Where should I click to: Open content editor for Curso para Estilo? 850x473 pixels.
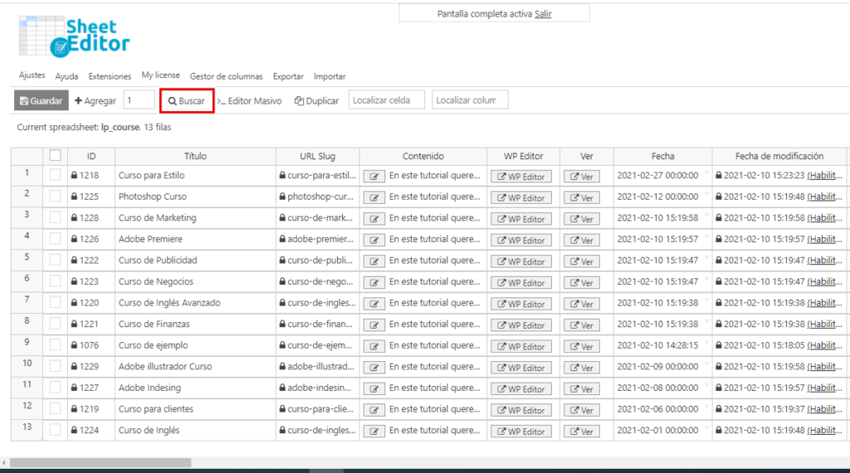click(x=375, y=177)
